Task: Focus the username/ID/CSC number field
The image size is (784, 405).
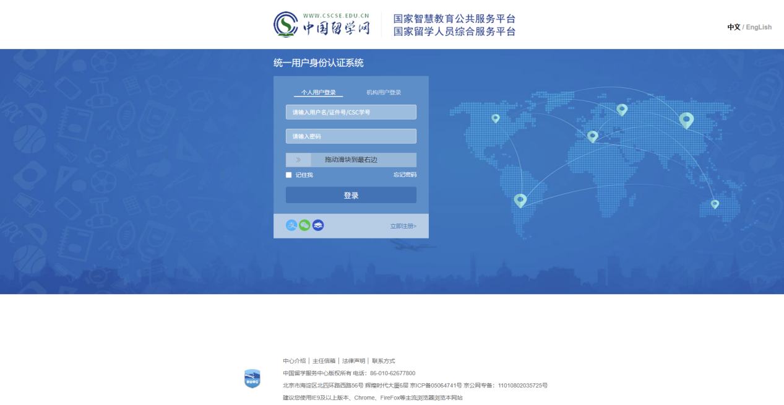Action: click(x=351, y=112)
